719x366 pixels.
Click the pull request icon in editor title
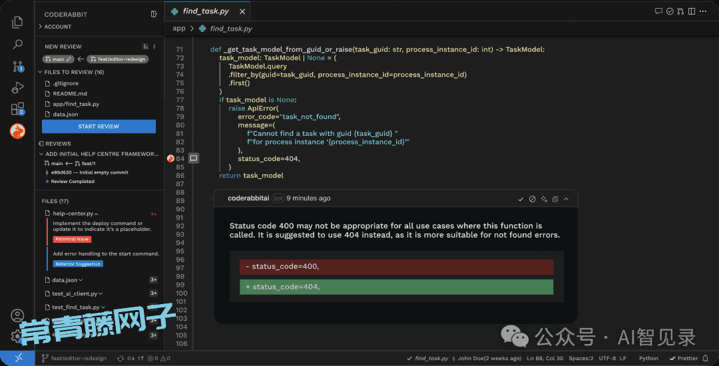click(681, 11)
